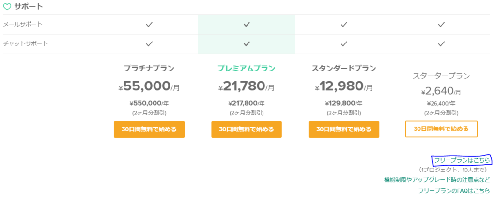The height and width of the screenshot is (200, 496).
Task: Click checkmark for メールサポート under スタンダードプラン
Action: [344, 24]
